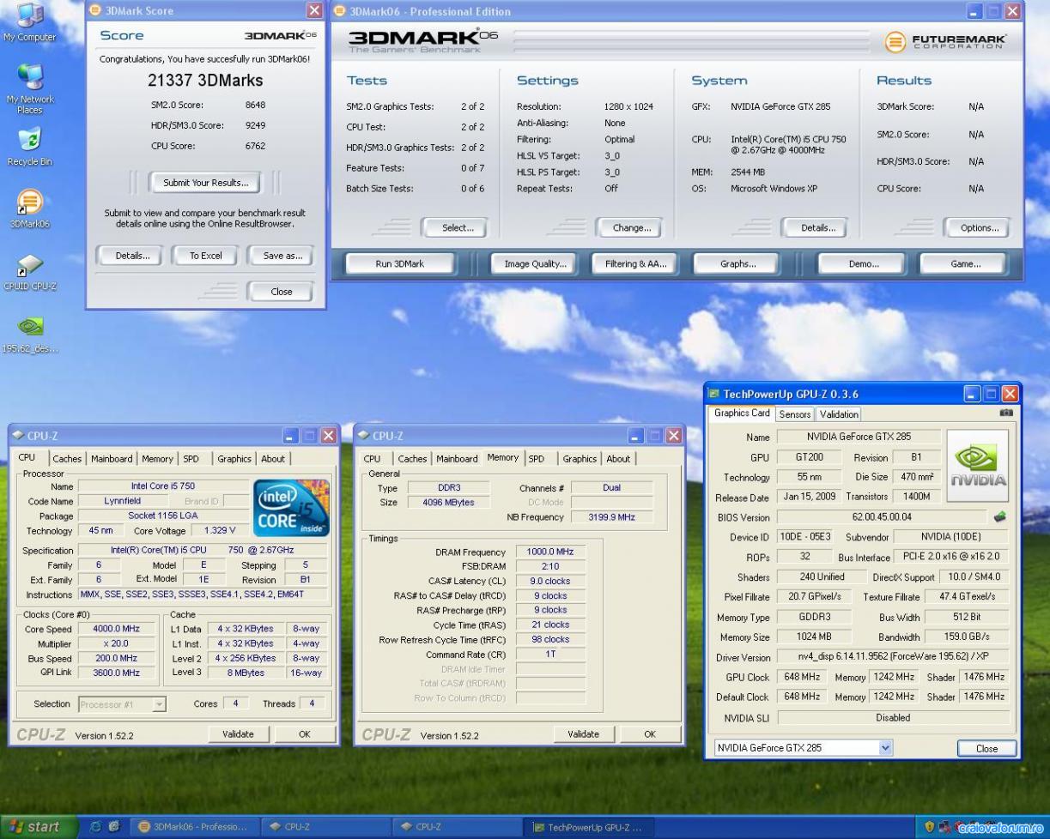Click the Close button in GPU-Z

[987, 748]
